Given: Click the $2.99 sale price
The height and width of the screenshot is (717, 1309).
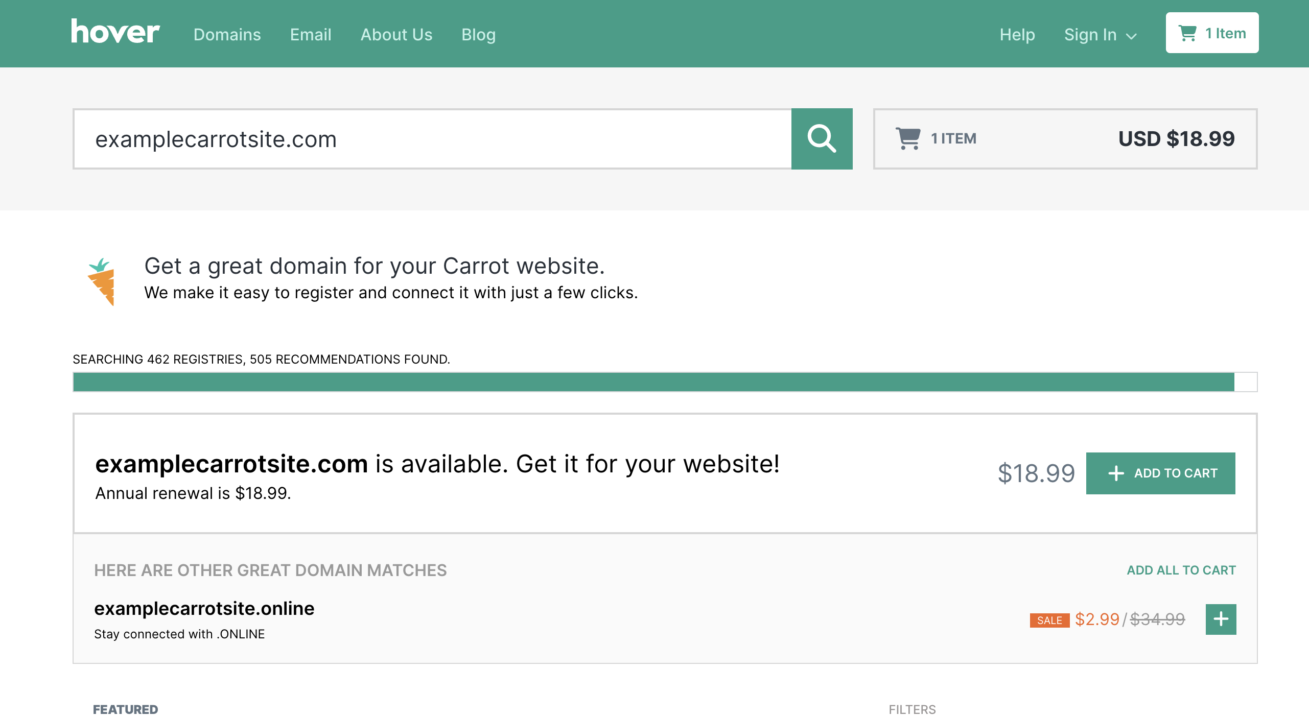Looking at the screenshot, I should click(x=1097, y=619).
